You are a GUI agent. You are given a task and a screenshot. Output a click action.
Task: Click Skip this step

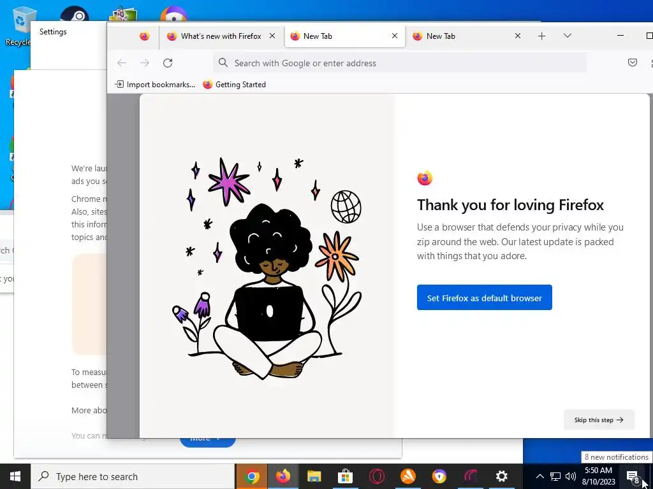599,420
